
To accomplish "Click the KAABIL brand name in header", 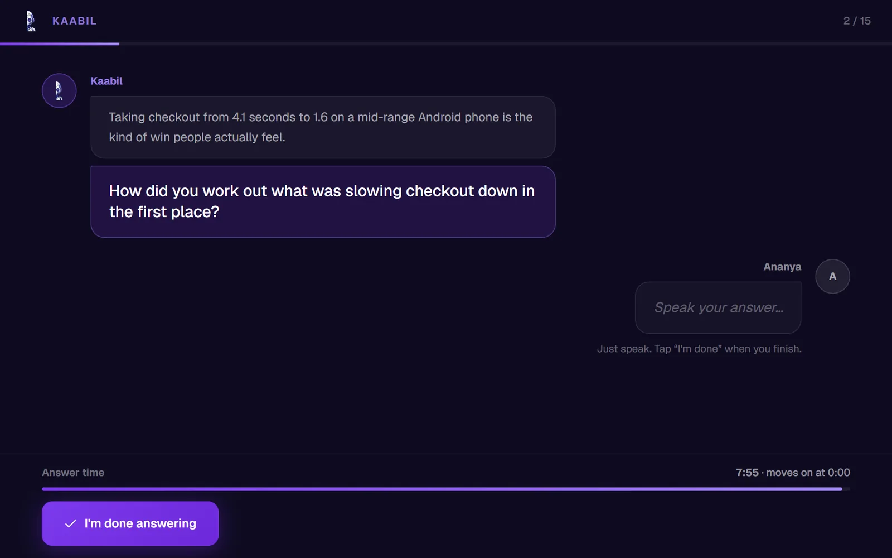I will coord(74,21).
